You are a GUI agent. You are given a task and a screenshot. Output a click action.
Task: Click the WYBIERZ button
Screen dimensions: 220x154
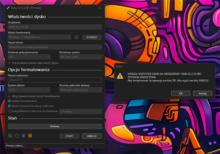click(92, 37)
